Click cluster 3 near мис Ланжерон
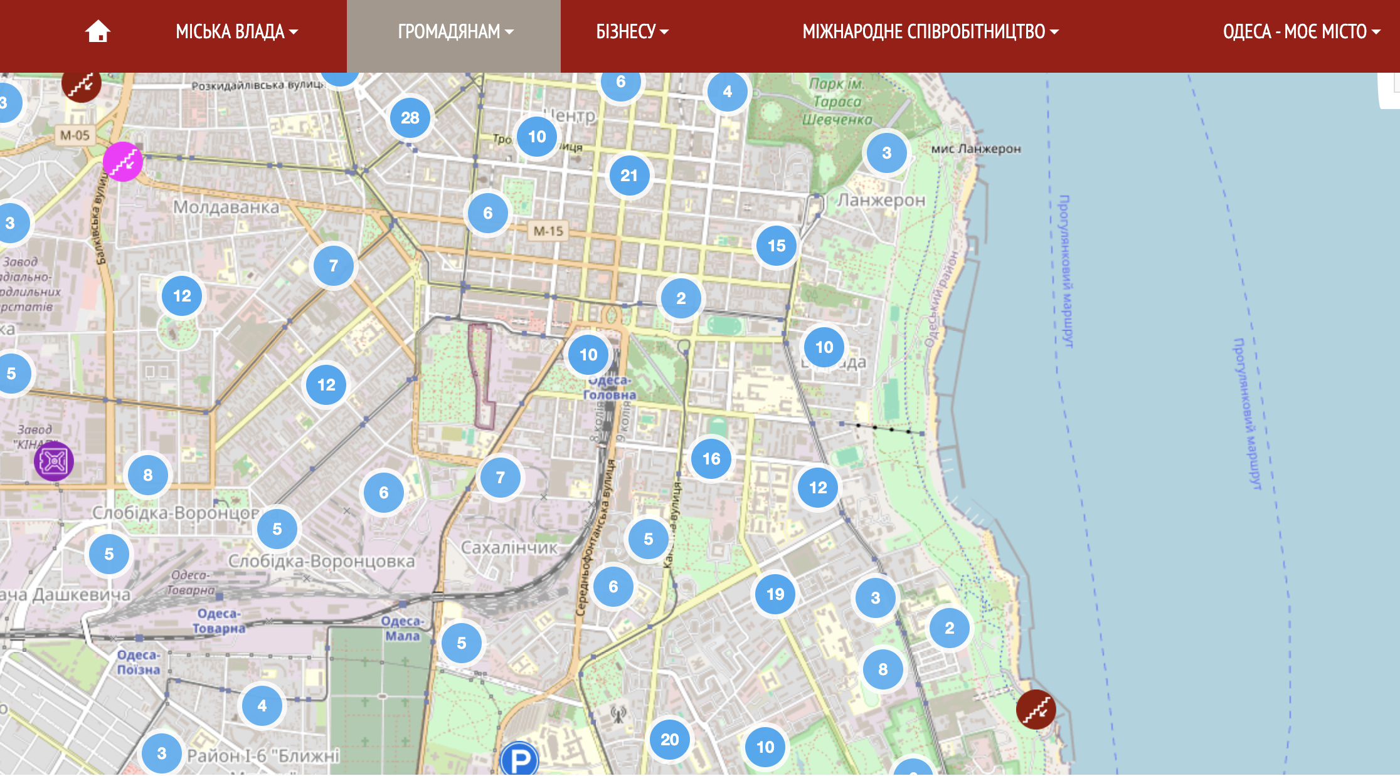 pos(886,153)
